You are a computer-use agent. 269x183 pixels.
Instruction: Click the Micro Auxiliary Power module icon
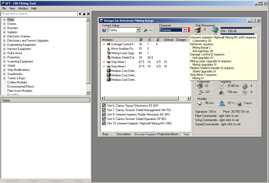coord(108,49)
